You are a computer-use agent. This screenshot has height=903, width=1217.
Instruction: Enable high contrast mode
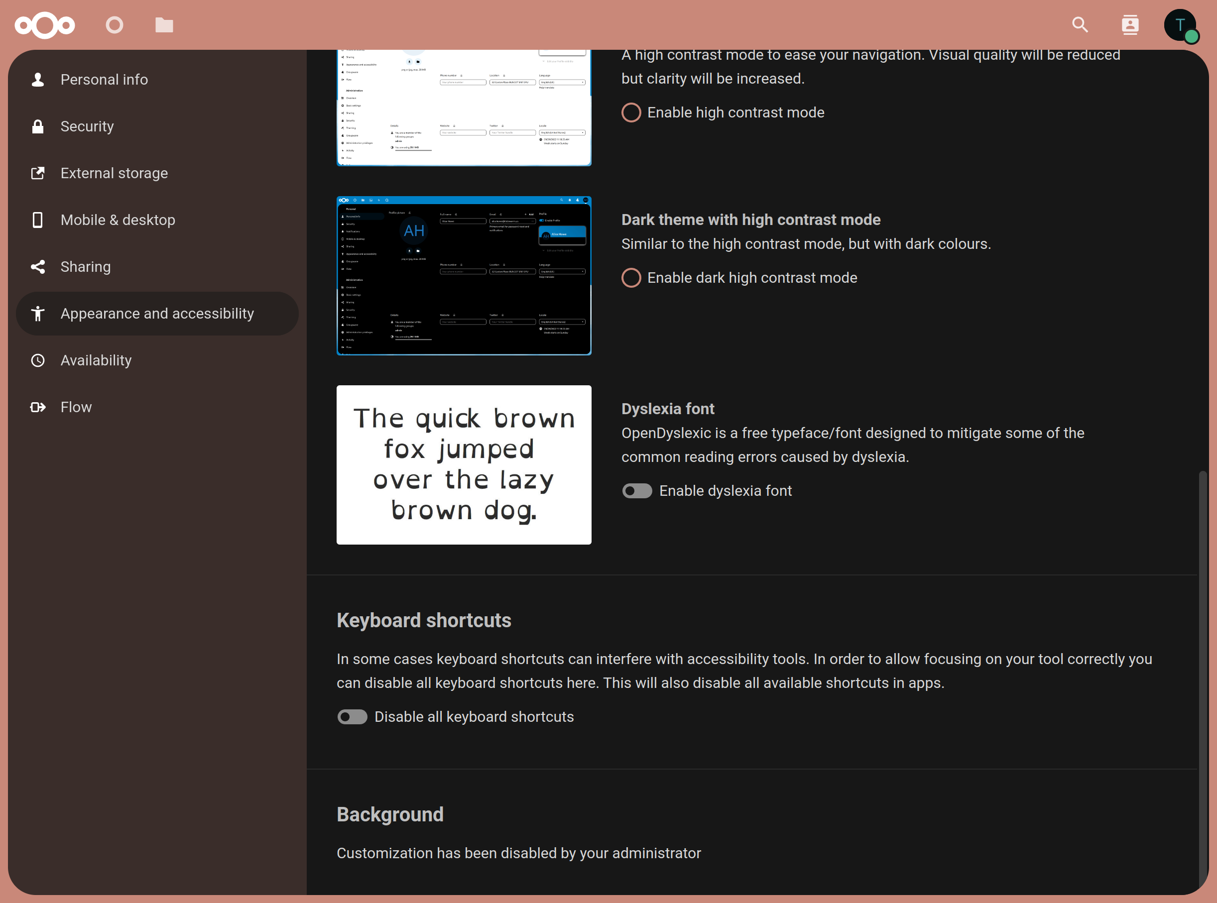631,113
